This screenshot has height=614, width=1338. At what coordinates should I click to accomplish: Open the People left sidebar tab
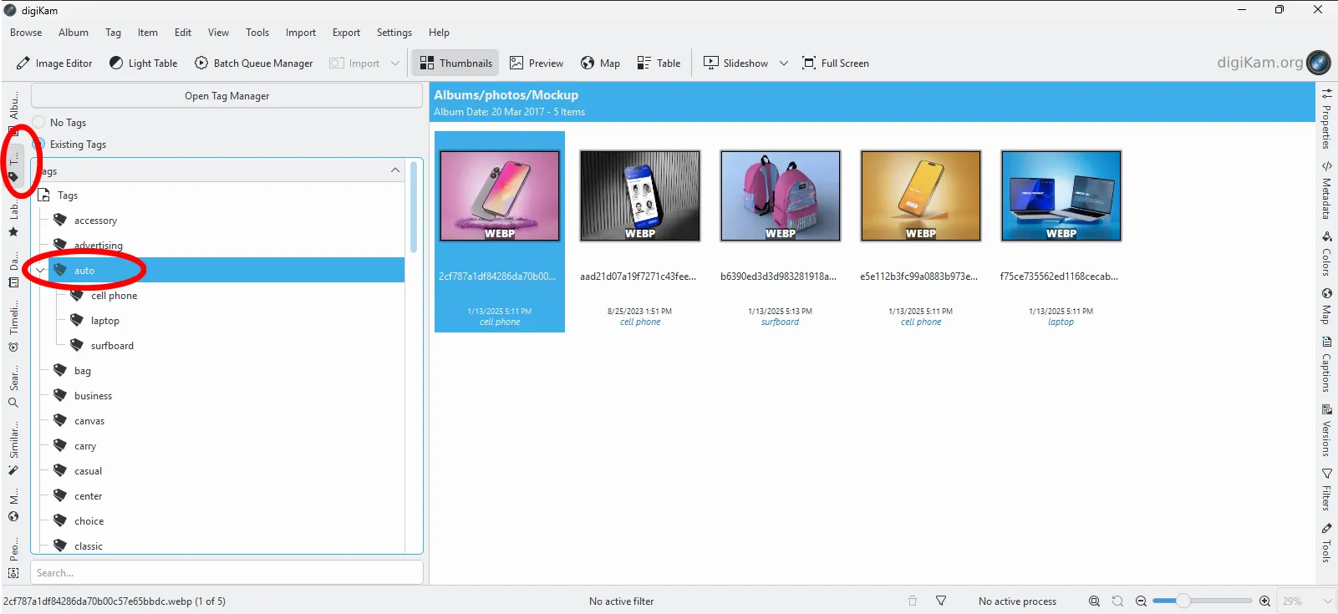point(13,558)
